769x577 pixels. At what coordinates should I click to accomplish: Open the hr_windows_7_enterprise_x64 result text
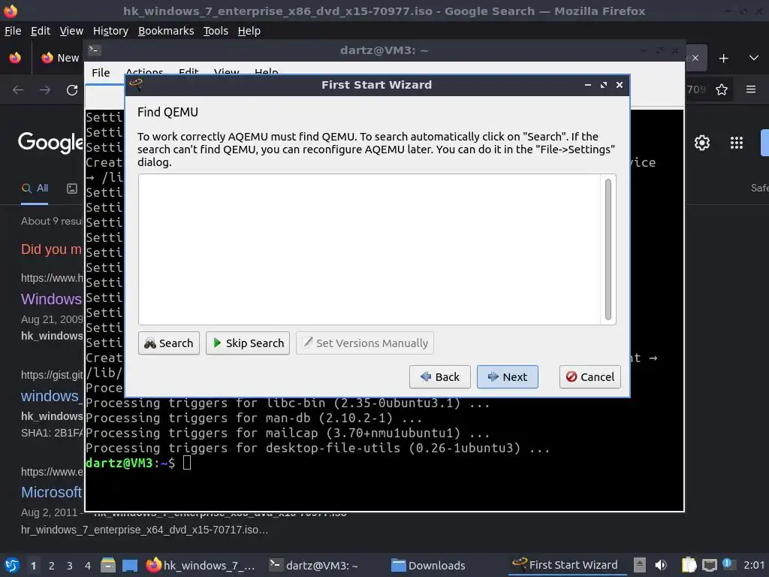144,530
